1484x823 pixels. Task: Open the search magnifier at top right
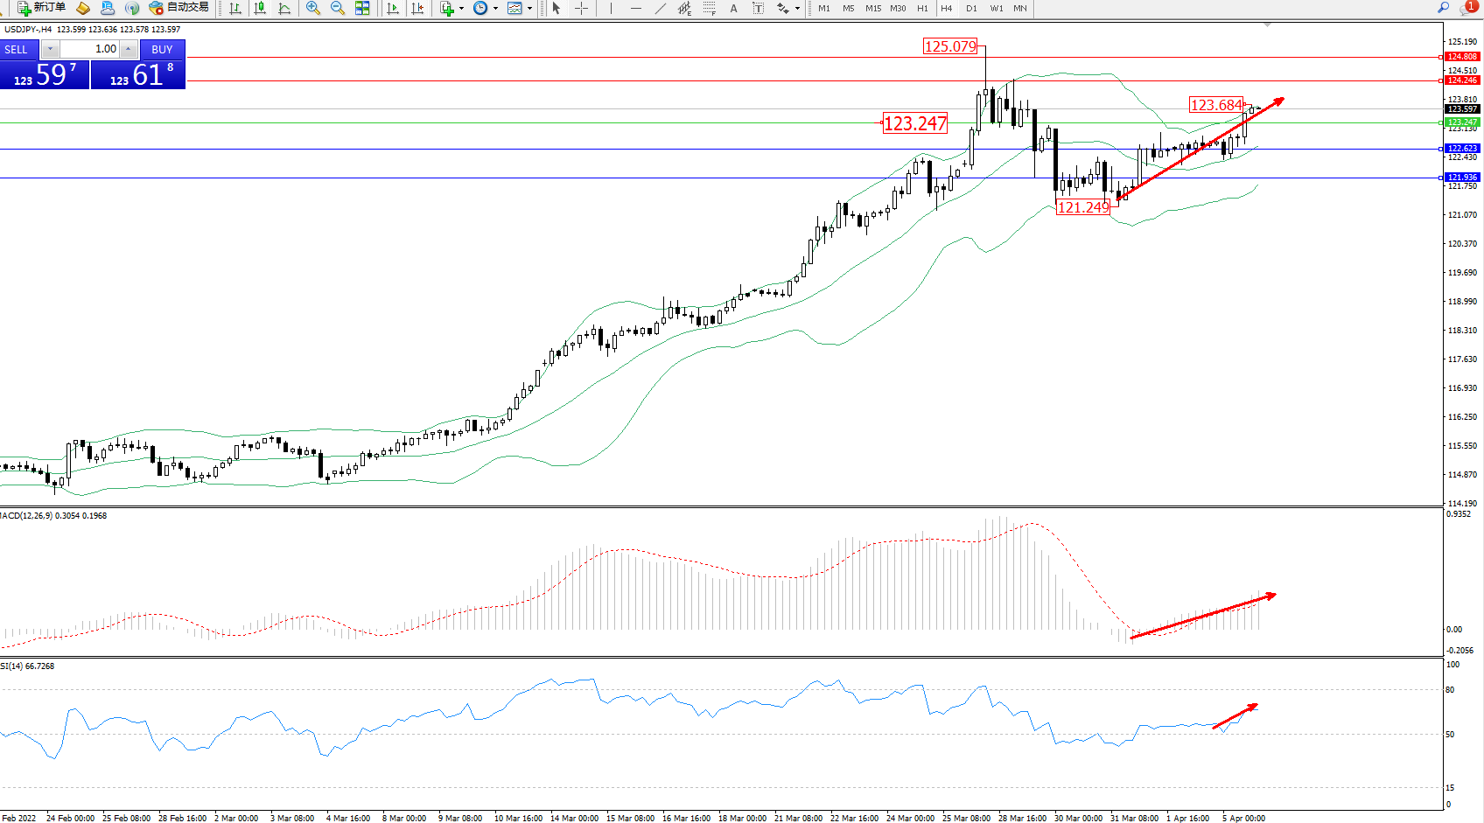tap(1443, 8)
